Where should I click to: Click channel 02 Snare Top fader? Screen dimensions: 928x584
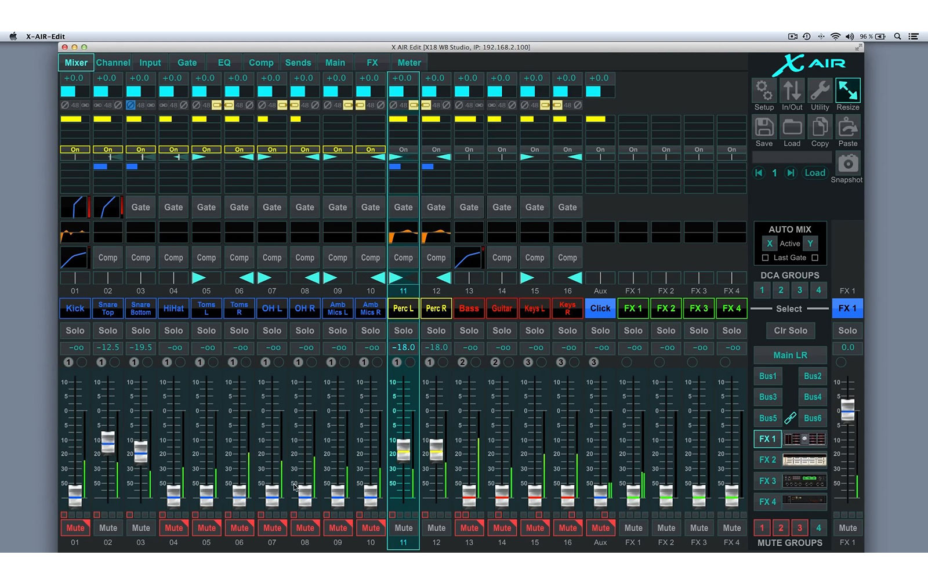108,442
